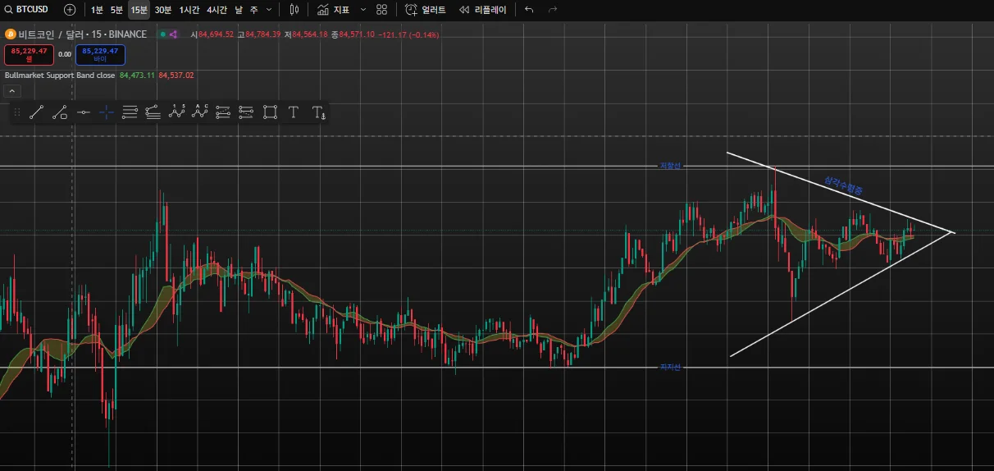The height and width of the screenshot is (471, 994).
Task: Click the blue 85,229.47 buy button
Action: click(100, 55)
